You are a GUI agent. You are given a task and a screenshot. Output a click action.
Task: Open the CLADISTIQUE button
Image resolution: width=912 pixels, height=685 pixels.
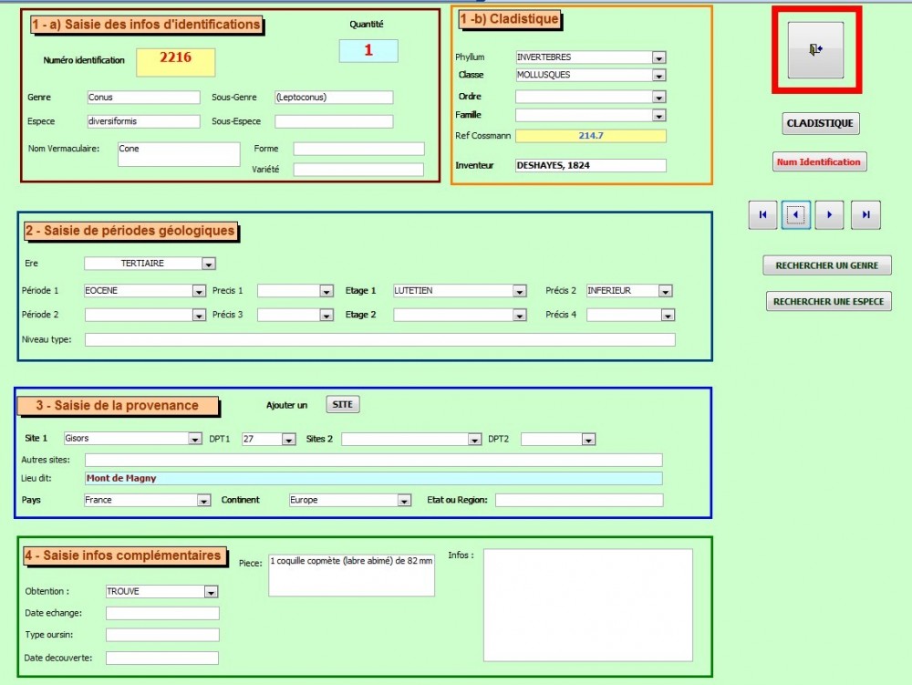click(820, 123)
